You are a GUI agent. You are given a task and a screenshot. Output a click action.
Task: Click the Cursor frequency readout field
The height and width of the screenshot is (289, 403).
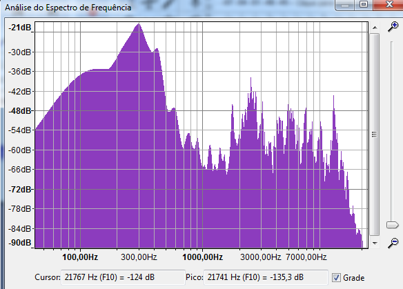pos(123,277)
